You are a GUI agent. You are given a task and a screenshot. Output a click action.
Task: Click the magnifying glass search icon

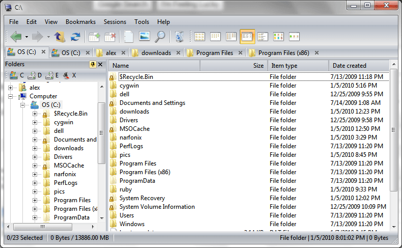pos(160,37)
